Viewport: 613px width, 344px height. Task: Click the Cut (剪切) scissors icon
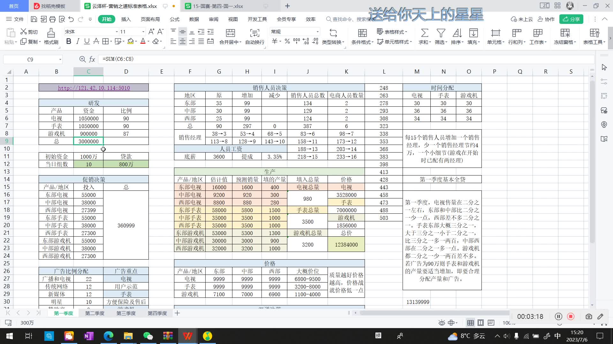pyautogui.click(x=24, y=32)
